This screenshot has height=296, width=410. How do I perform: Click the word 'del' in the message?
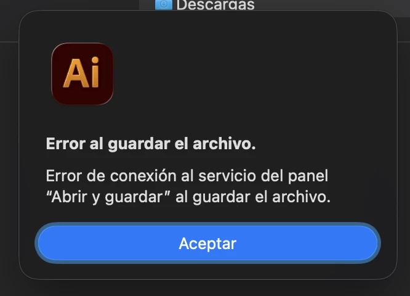click(x=272, y=176)
